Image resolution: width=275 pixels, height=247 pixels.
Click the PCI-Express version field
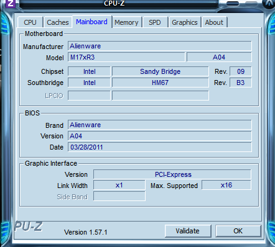[172, 174]
